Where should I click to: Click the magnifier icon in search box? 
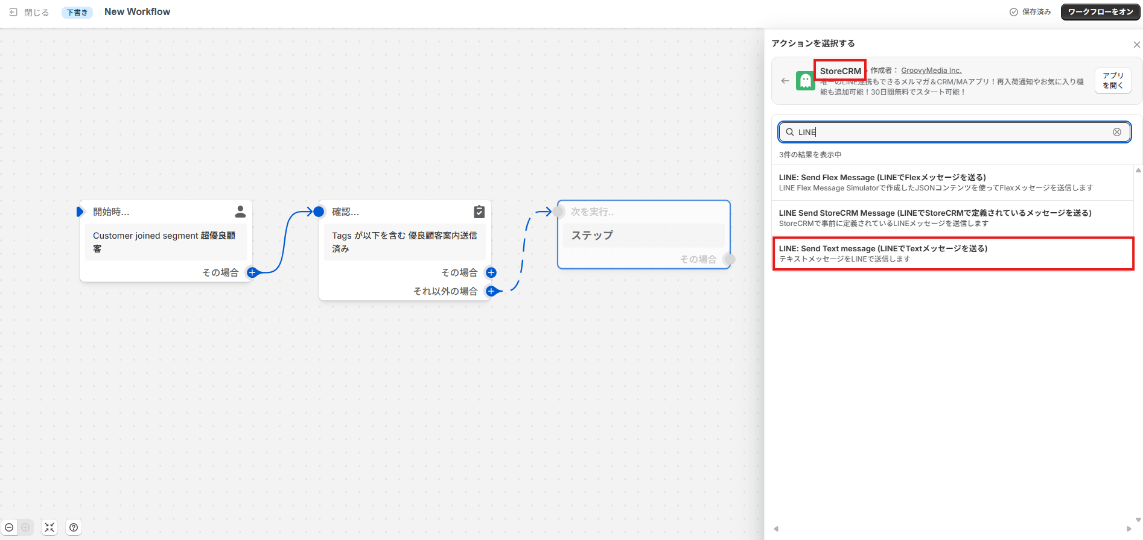click(789, 132)
